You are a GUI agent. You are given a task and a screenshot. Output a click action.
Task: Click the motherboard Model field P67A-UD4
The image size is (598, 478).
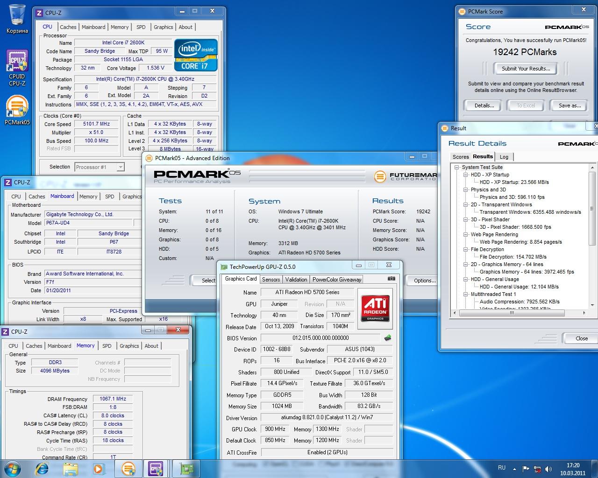[x=89, y=223]
